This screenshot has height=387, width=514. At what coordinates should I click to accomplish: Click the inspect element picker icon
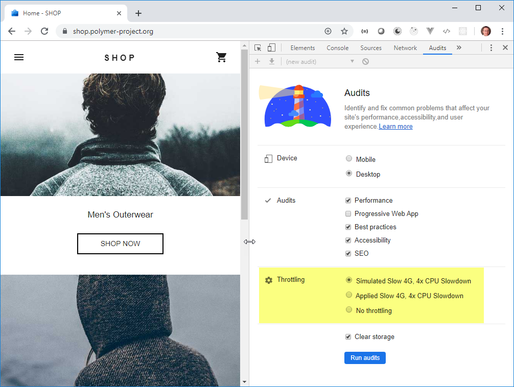tap(258, 48)
